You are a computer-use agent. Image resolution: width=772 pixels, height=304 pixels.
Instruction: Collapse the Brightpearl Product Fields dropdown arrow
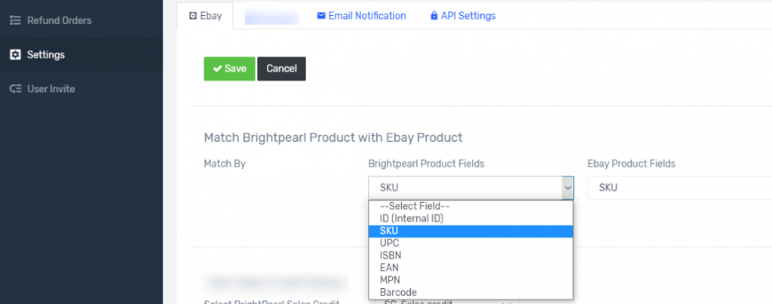(x=568, y=188)
